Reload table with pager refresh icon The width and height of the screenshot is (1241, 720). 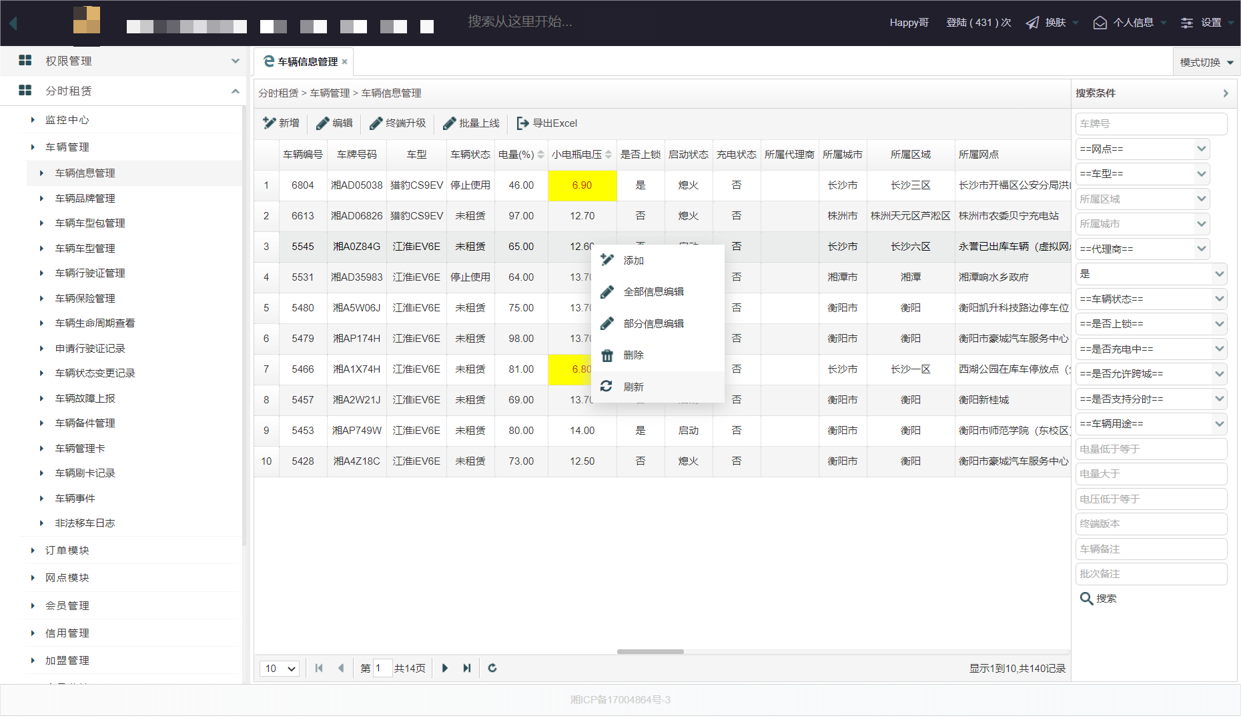pyautogui.click(x=492, y=668)
